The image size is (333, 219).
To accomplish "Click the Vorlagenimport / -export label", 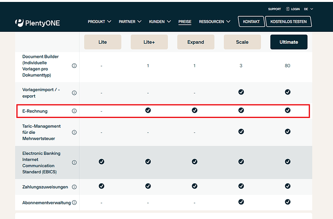I will point(41,93).
